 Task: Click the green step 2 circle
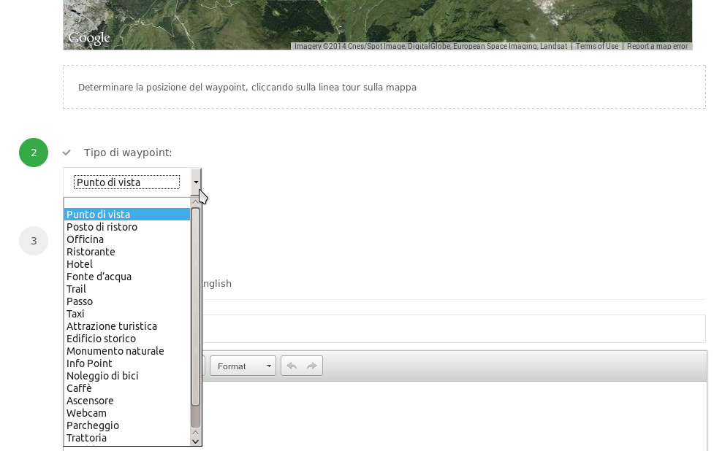pos(34,153)
